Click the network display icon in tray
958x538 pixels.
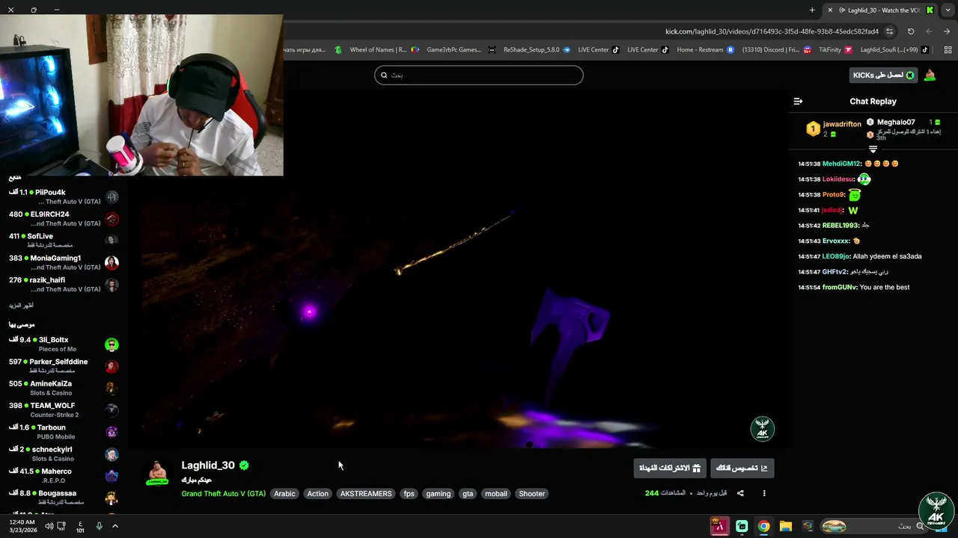coord(61,526)
